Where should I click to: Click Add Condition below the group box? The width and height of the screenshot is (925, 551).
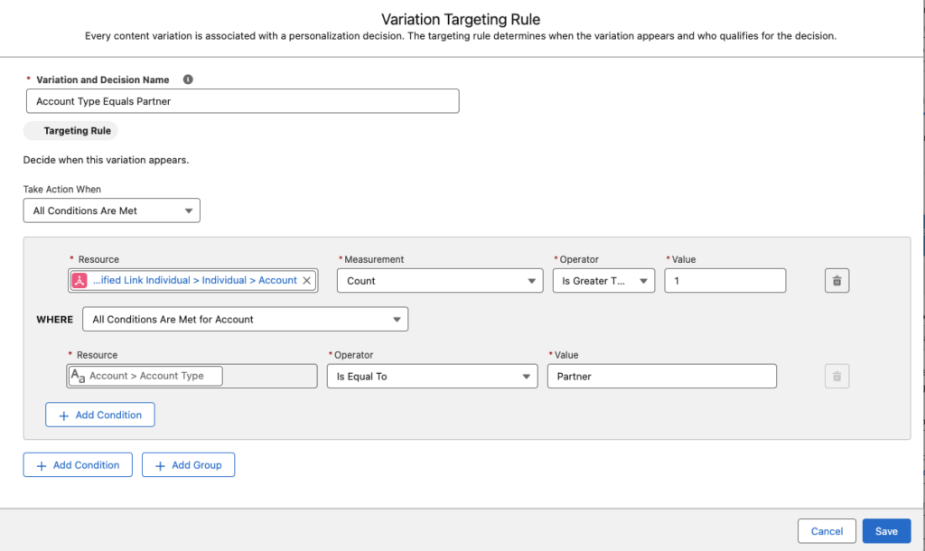click(78, 465)
